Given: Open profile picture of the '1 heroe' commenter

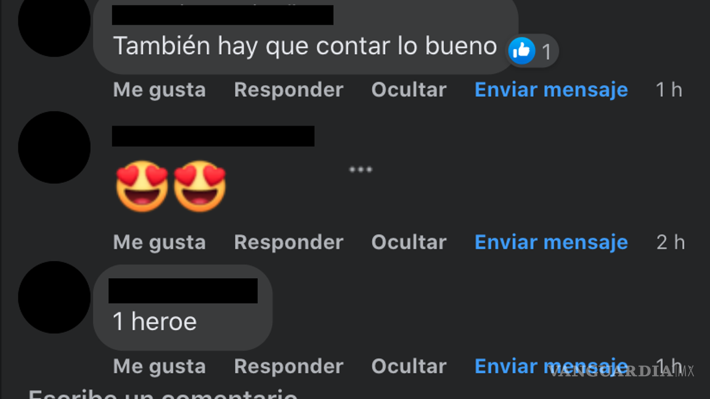Looking at the screenshot, I should tap(54, 297).
